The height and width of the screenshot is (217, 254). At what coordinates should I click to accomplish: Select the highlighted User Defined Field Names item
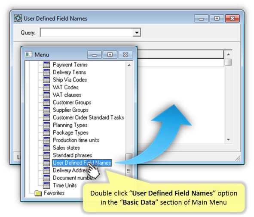[x=82, y=163]
